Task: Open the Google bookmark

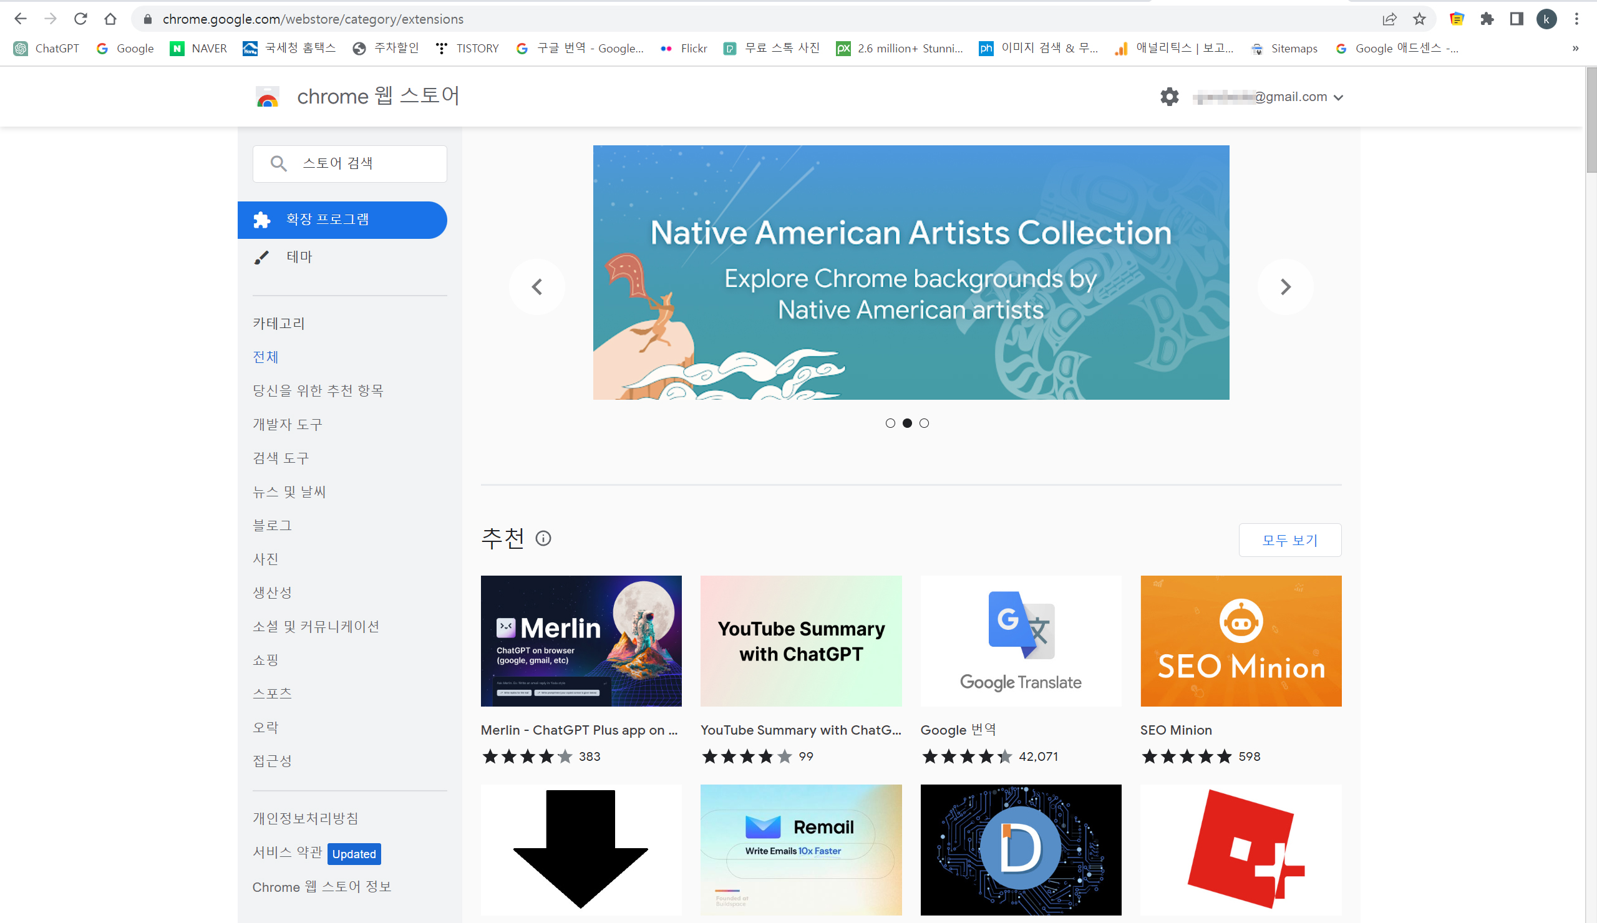Action: 125,49
